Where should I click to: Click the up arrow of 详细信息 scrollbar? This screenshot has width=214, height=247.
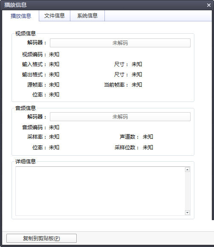[187, 170]
